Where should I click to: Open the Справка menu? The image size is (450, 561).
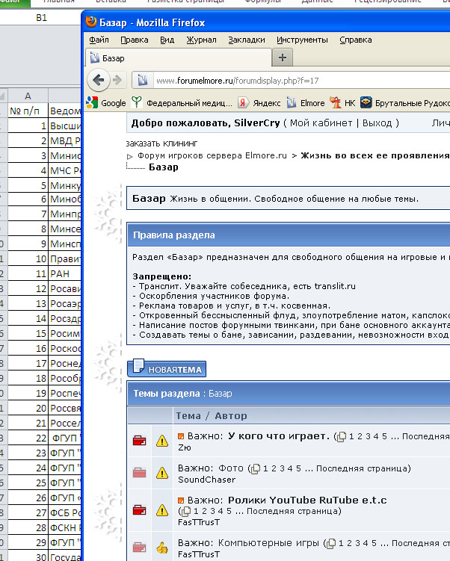click(356, 40)
